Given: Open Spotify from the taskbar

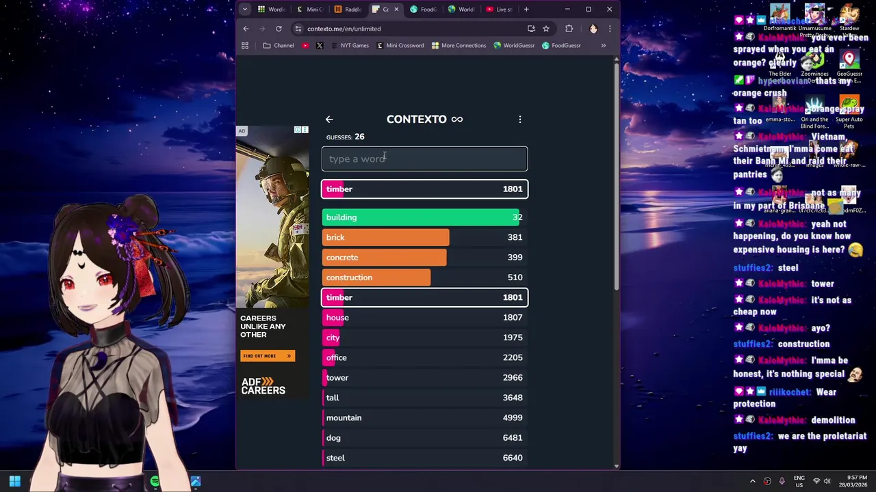Looking at the screenshot, I should tap(155, 482).
